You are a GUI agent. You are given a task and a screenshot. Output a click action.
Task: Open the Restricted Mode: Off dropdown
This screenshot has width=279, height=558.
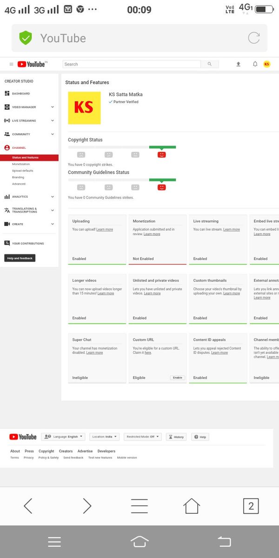tap(142, 437)
